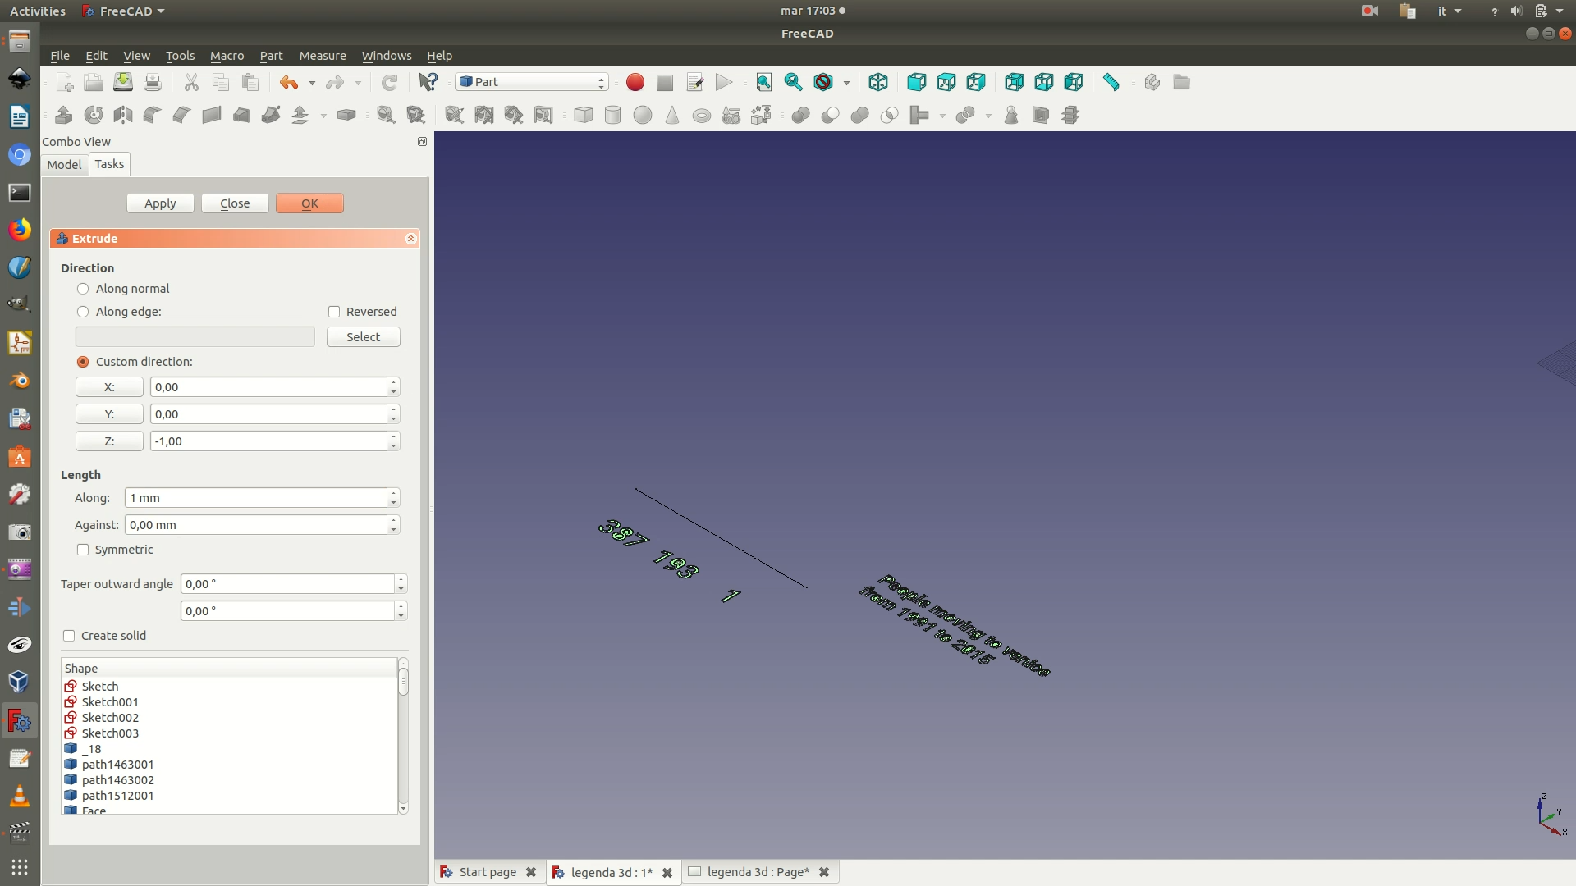Viewport: 1576px width, 886px height.
Task: Click the Open file folder icon
Action: [94, 82]
